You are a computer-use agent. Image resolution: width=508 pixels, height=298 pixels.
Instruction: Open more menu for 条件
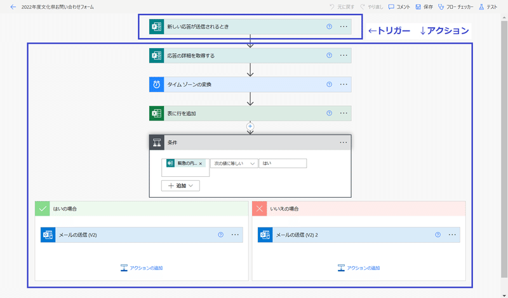[x=343, y=143]
